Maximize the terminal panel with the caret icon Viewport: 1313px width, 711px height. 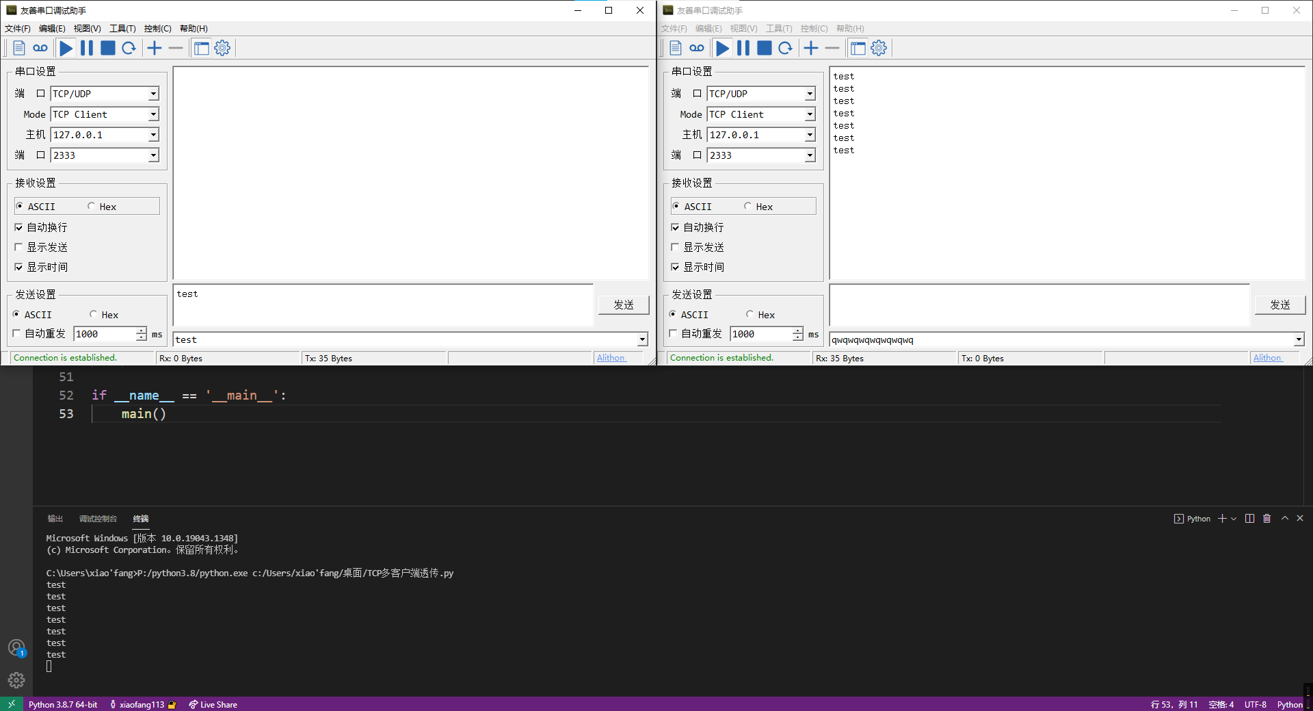click(1285, 519)
